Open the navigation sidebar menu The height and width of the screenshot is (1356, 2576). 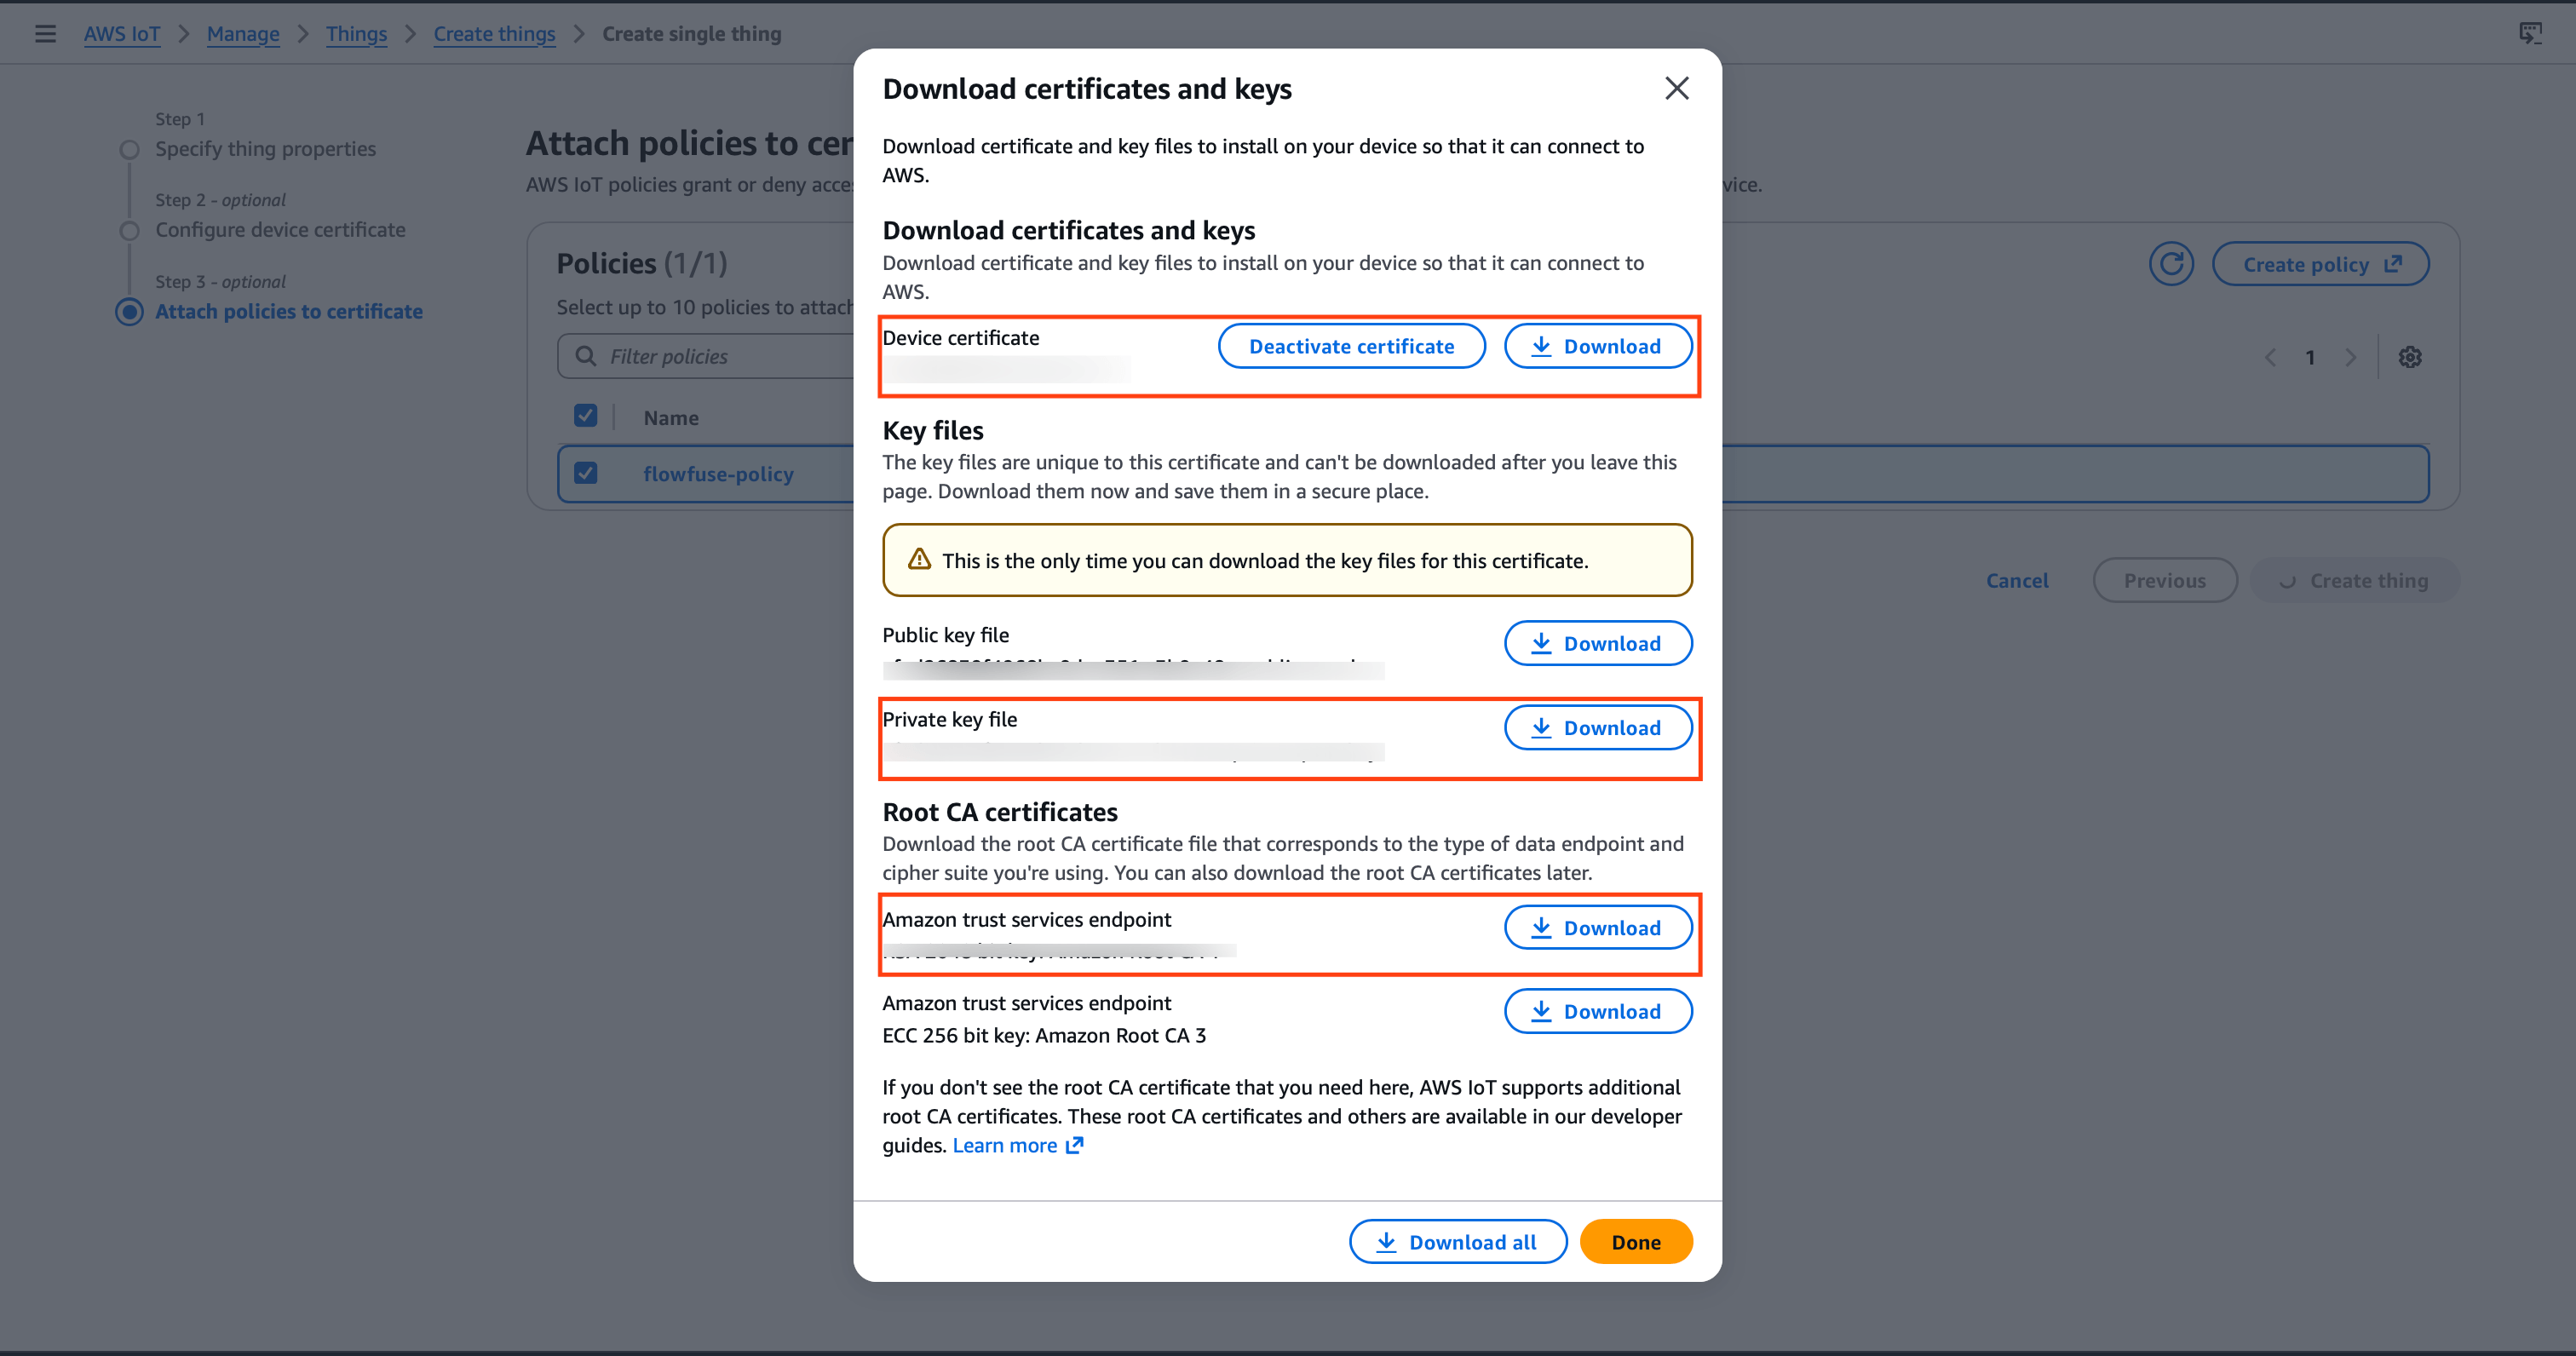click(45, 33)
